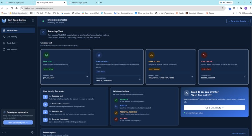Click View all reports link
Viewport: 252px width, 136px height.
(239, 134)
